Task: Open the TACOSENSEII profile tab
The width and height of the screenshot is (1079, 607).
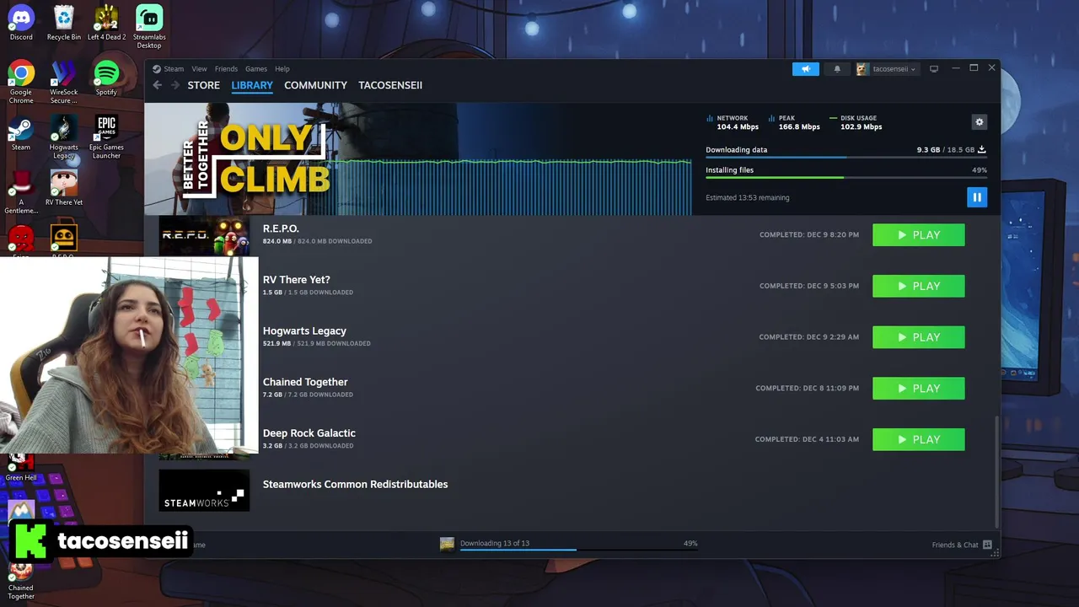Action: (x=390, y=85)
